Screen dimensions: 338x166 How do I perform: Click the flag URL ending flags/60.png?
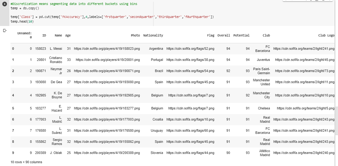point(190,131)
